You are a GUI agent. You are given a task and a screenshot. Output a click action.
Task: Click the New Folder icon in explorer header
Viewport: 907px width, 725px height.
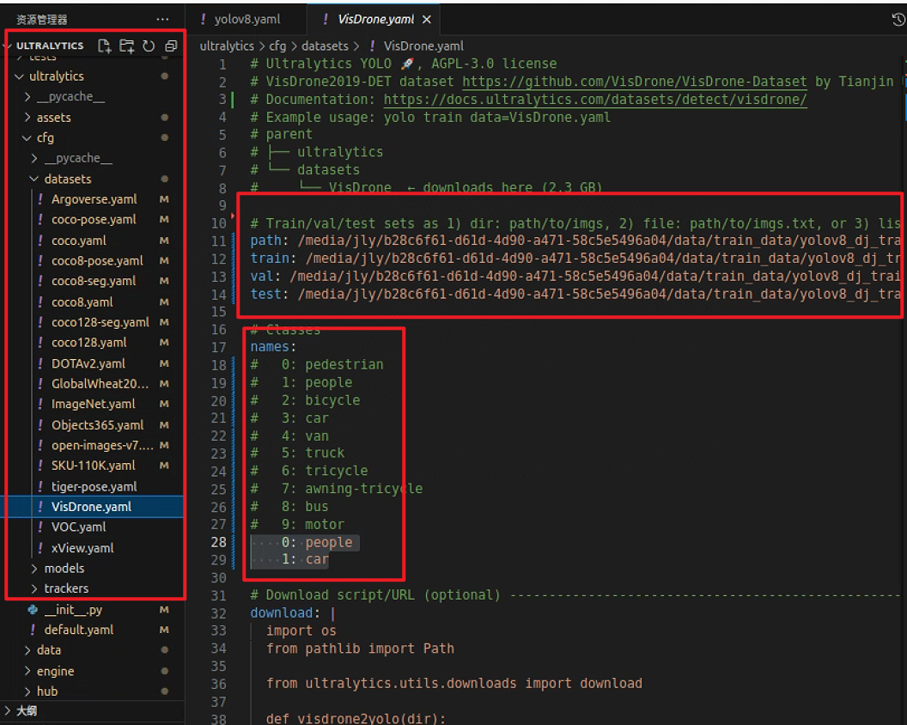pyautogui.click(x=127, y=46)
